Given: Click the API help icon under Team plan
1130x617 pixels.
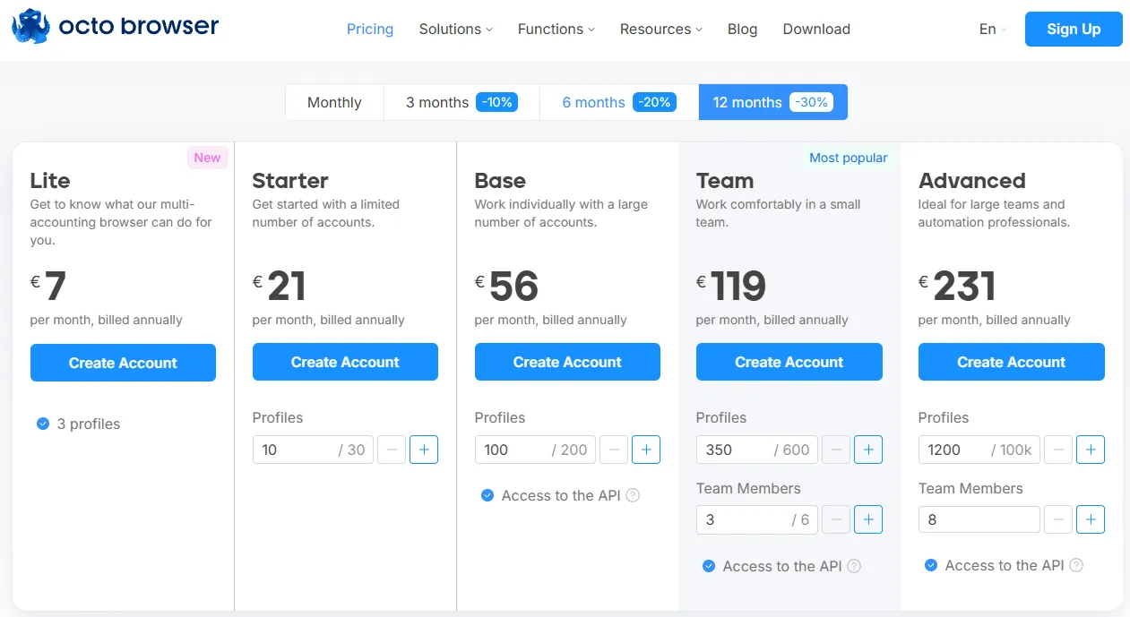Looking at the screenshot, I should 854,566.
